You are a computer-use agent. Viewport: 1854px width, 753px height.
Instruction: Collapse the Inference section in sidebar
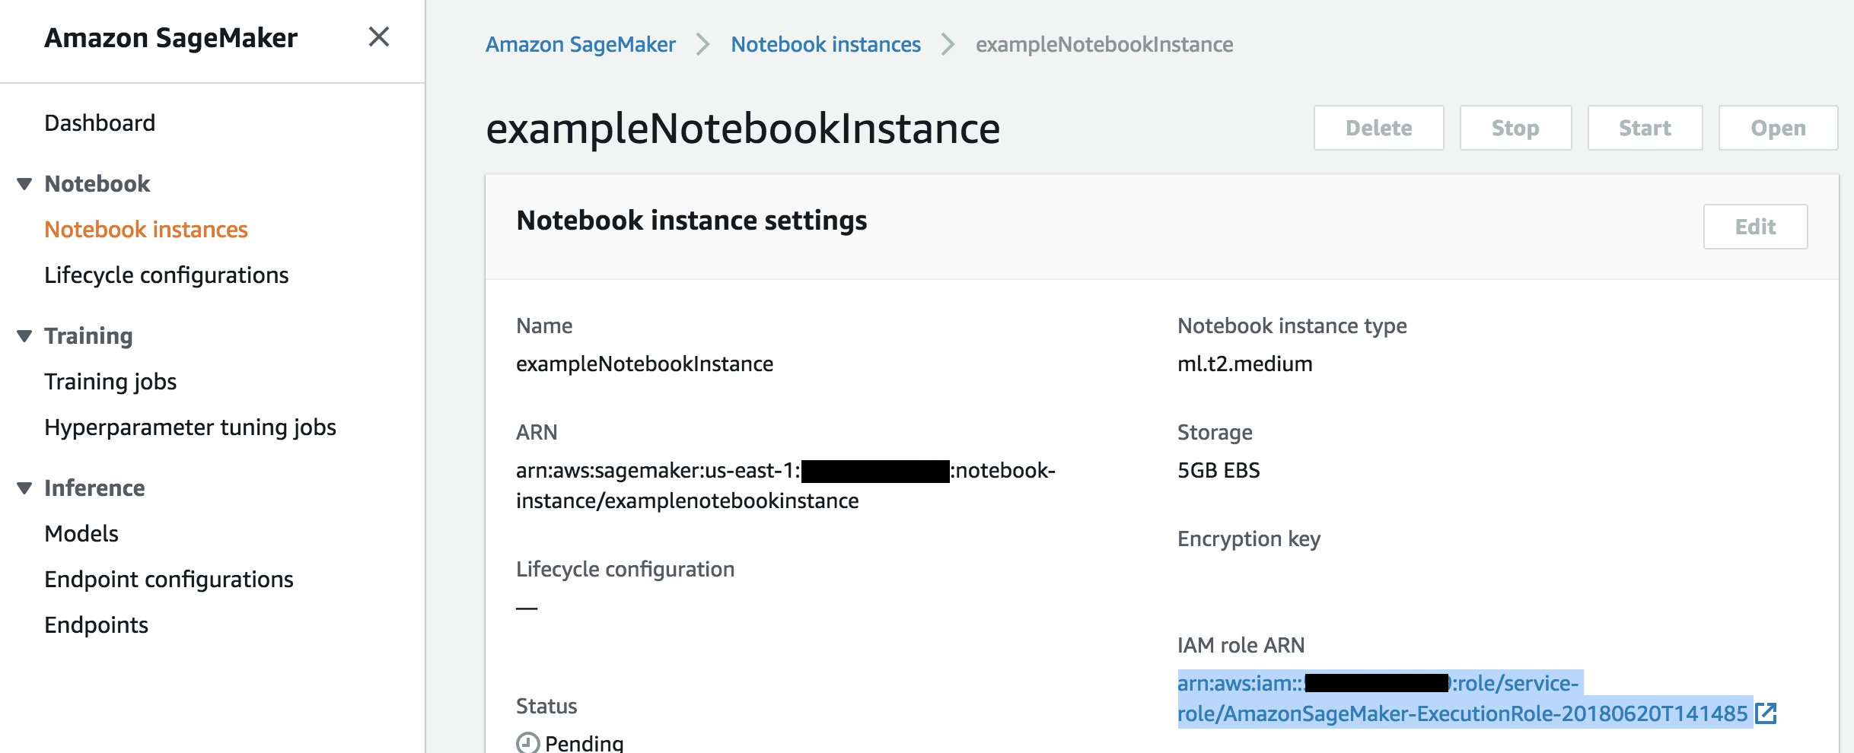click(x=24, y=488)
